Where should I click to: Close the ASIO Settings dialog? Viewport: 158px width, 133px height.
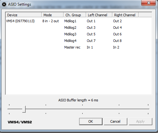pyautogui.click(x=148, y=3)
